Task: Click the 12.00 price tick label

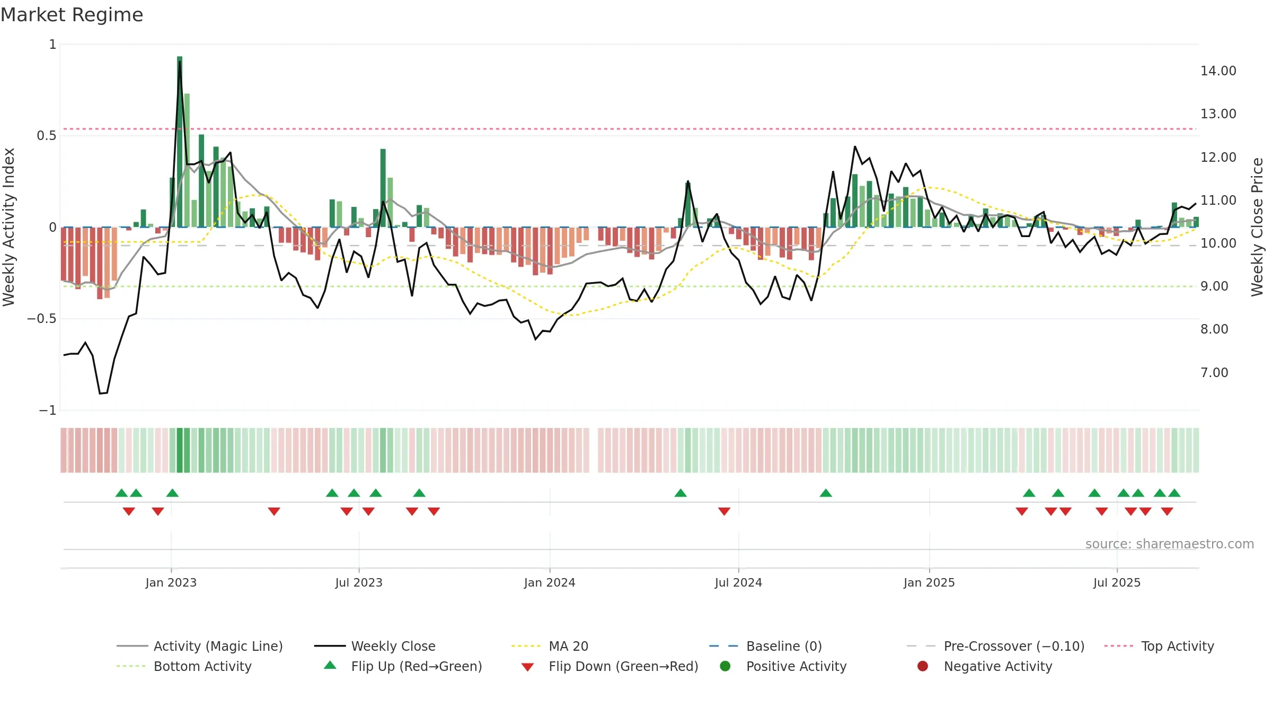Action: 1218,158
